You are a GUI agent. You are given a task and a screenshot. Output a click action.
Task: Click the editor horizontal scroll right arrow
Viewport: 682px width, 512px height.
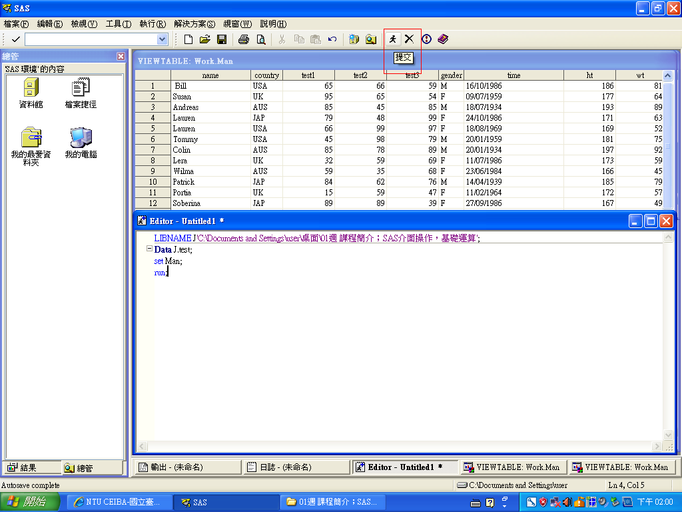(x=657, y=446)
